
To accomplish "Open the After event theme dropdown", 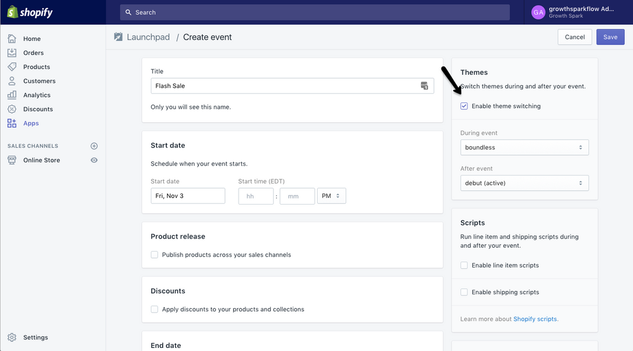I will pos(524,183).
